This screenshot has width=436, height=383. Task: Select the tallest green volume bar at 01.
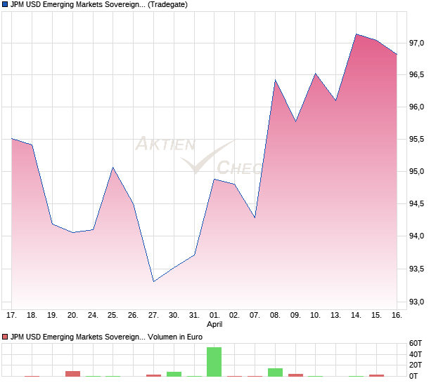coord(214,362)
